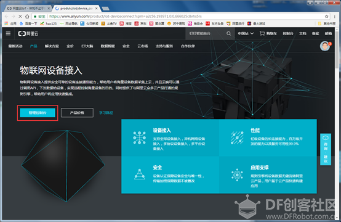Open the 最火游戏 bookmark
Screen dimensions: 341x222
256,23
